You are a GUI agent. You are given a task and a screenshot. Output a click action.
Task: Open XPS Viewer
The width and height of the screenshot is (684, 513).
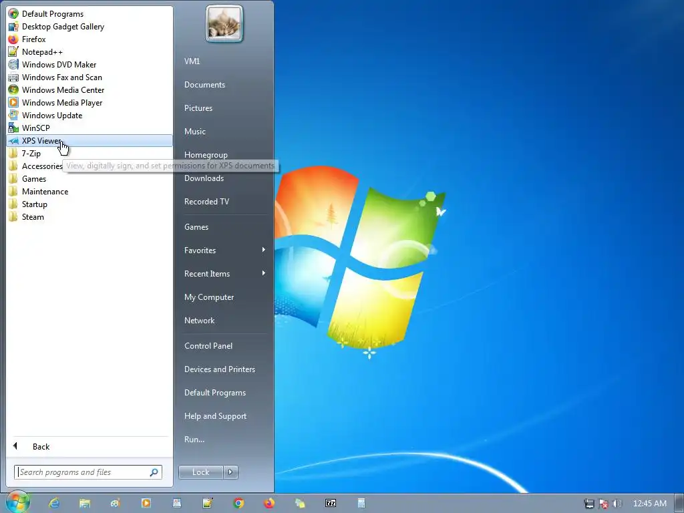[90, 140]
